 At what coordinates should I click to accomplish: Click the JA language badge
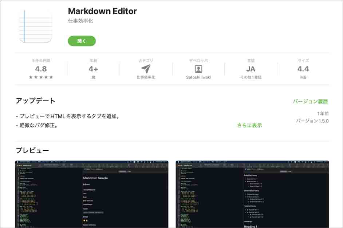pyautogui.click(x=251, y=69)
